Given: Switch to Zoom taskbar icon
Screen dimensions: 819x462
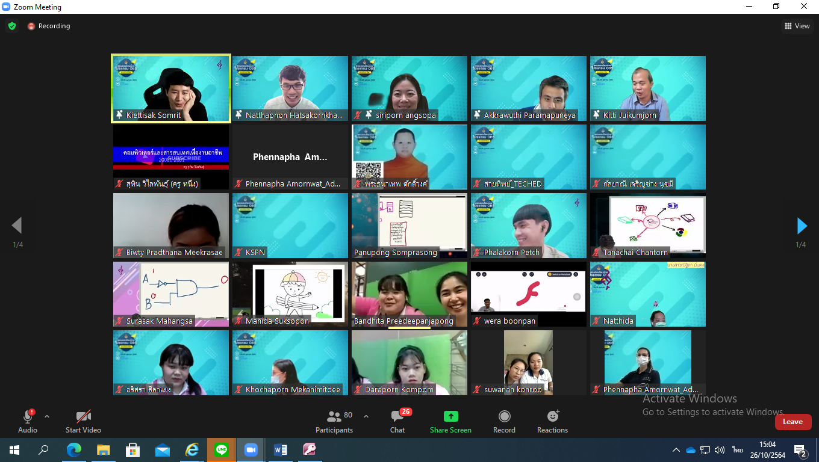Looking at the screenshot, I should (x=251, y=450).
